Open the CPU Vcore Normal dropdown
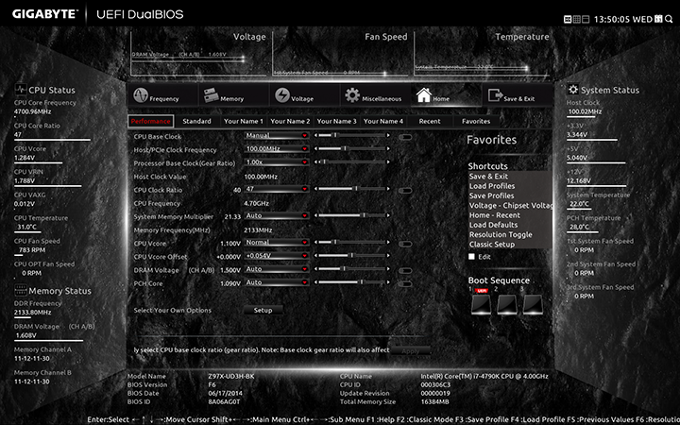Viewport: 680px width, 425px height. pos(277,243)
